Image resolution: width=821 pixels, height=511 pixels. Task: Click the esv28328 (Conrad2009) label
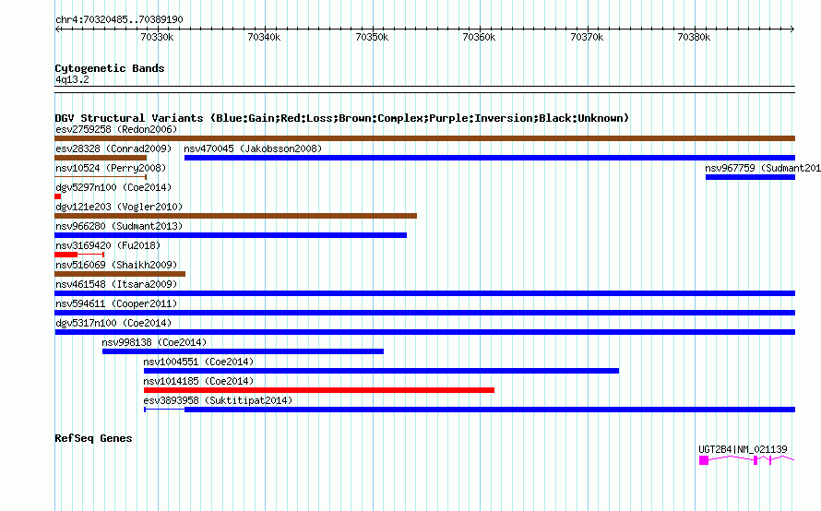click(113, 149)
